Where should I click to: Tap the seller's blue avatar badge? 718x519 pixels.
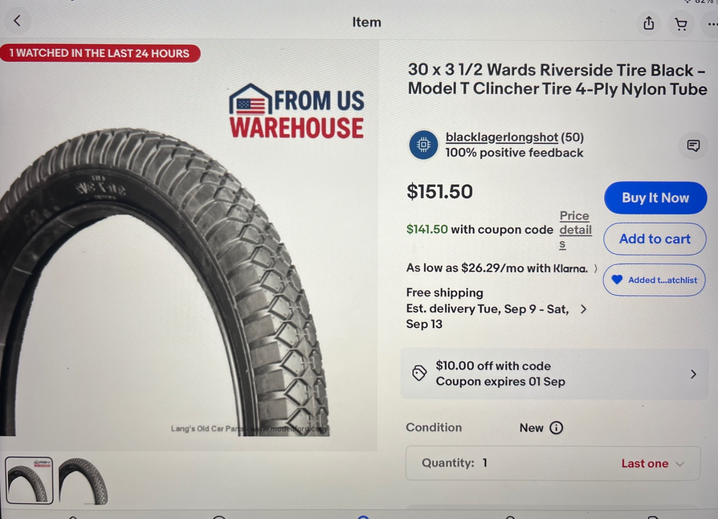tap(423, 145)
